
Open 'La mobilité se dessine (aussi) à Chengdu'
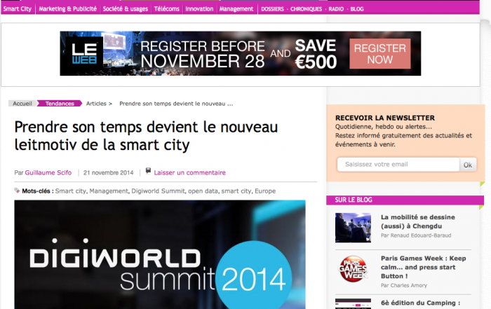[x=418, y=221]
